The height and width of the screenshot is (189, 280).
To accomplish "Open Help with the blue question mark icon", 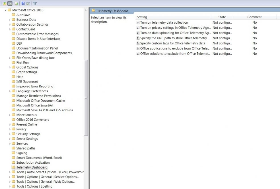I will (23, 4).
